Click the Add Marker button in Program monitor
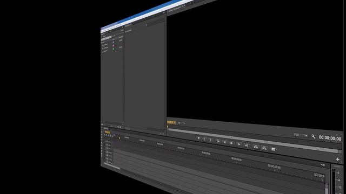 point(199,138)
